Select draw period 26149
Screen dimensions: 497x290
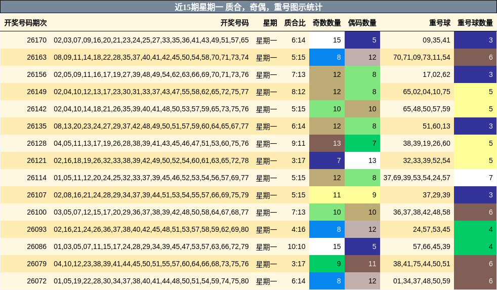point(37,92)
